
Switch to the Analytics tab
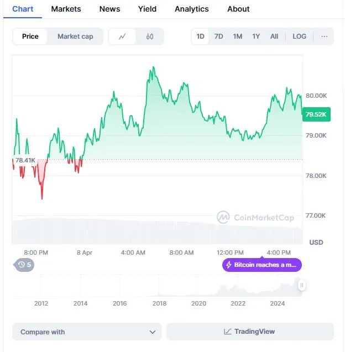point(192,9)
